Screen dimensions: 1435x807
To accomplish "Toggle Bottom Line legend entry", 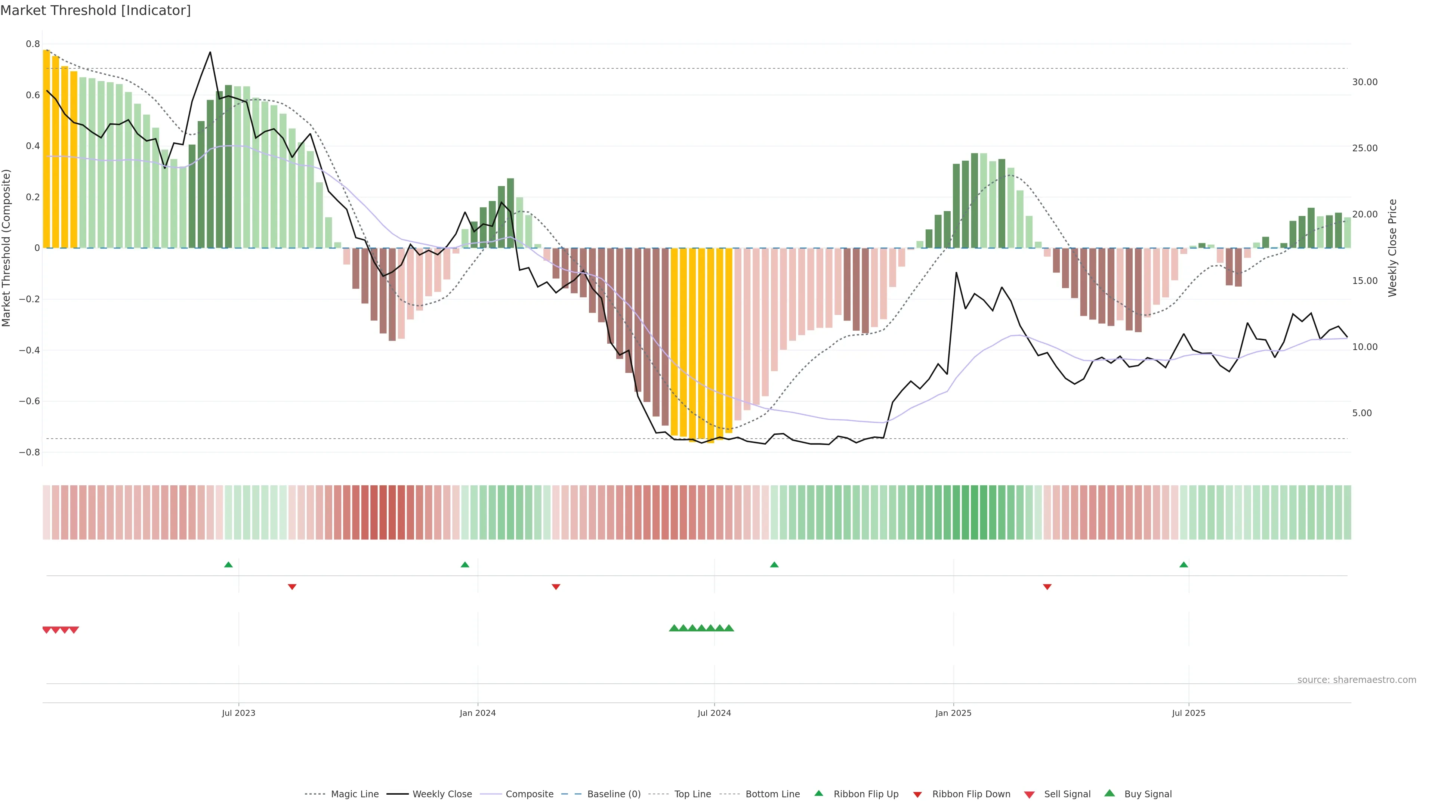I will [x=772, y=794].
